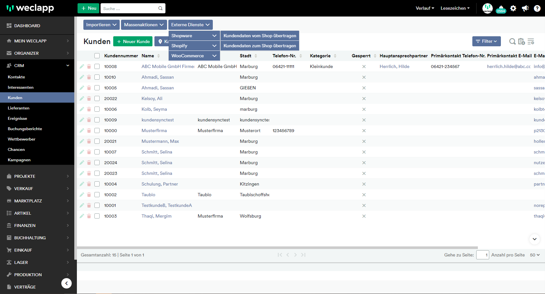Tick the checkbox for customer 20022
The width and height of the screenshot is (545, 294).
click(x=97, y=98)
